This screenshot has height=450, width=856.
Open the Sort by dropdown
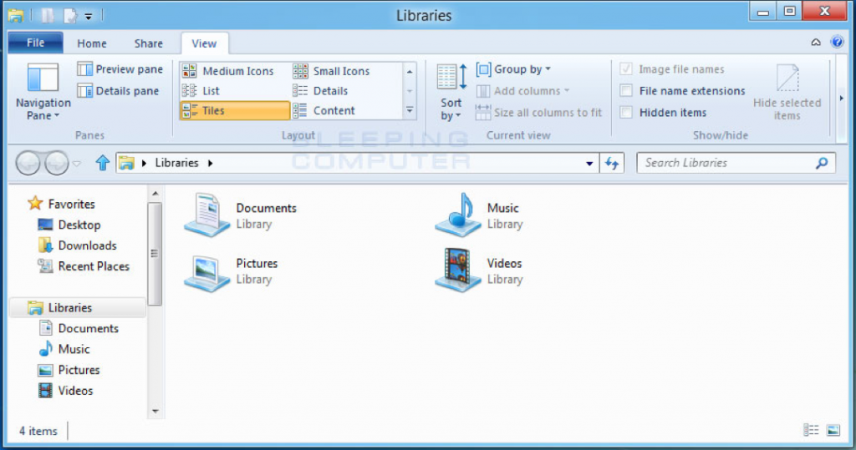[x=451, y=92]
